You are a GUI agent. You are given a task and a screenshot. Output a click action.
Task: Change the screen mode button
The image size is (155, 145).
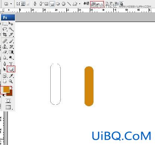[9, 107]
